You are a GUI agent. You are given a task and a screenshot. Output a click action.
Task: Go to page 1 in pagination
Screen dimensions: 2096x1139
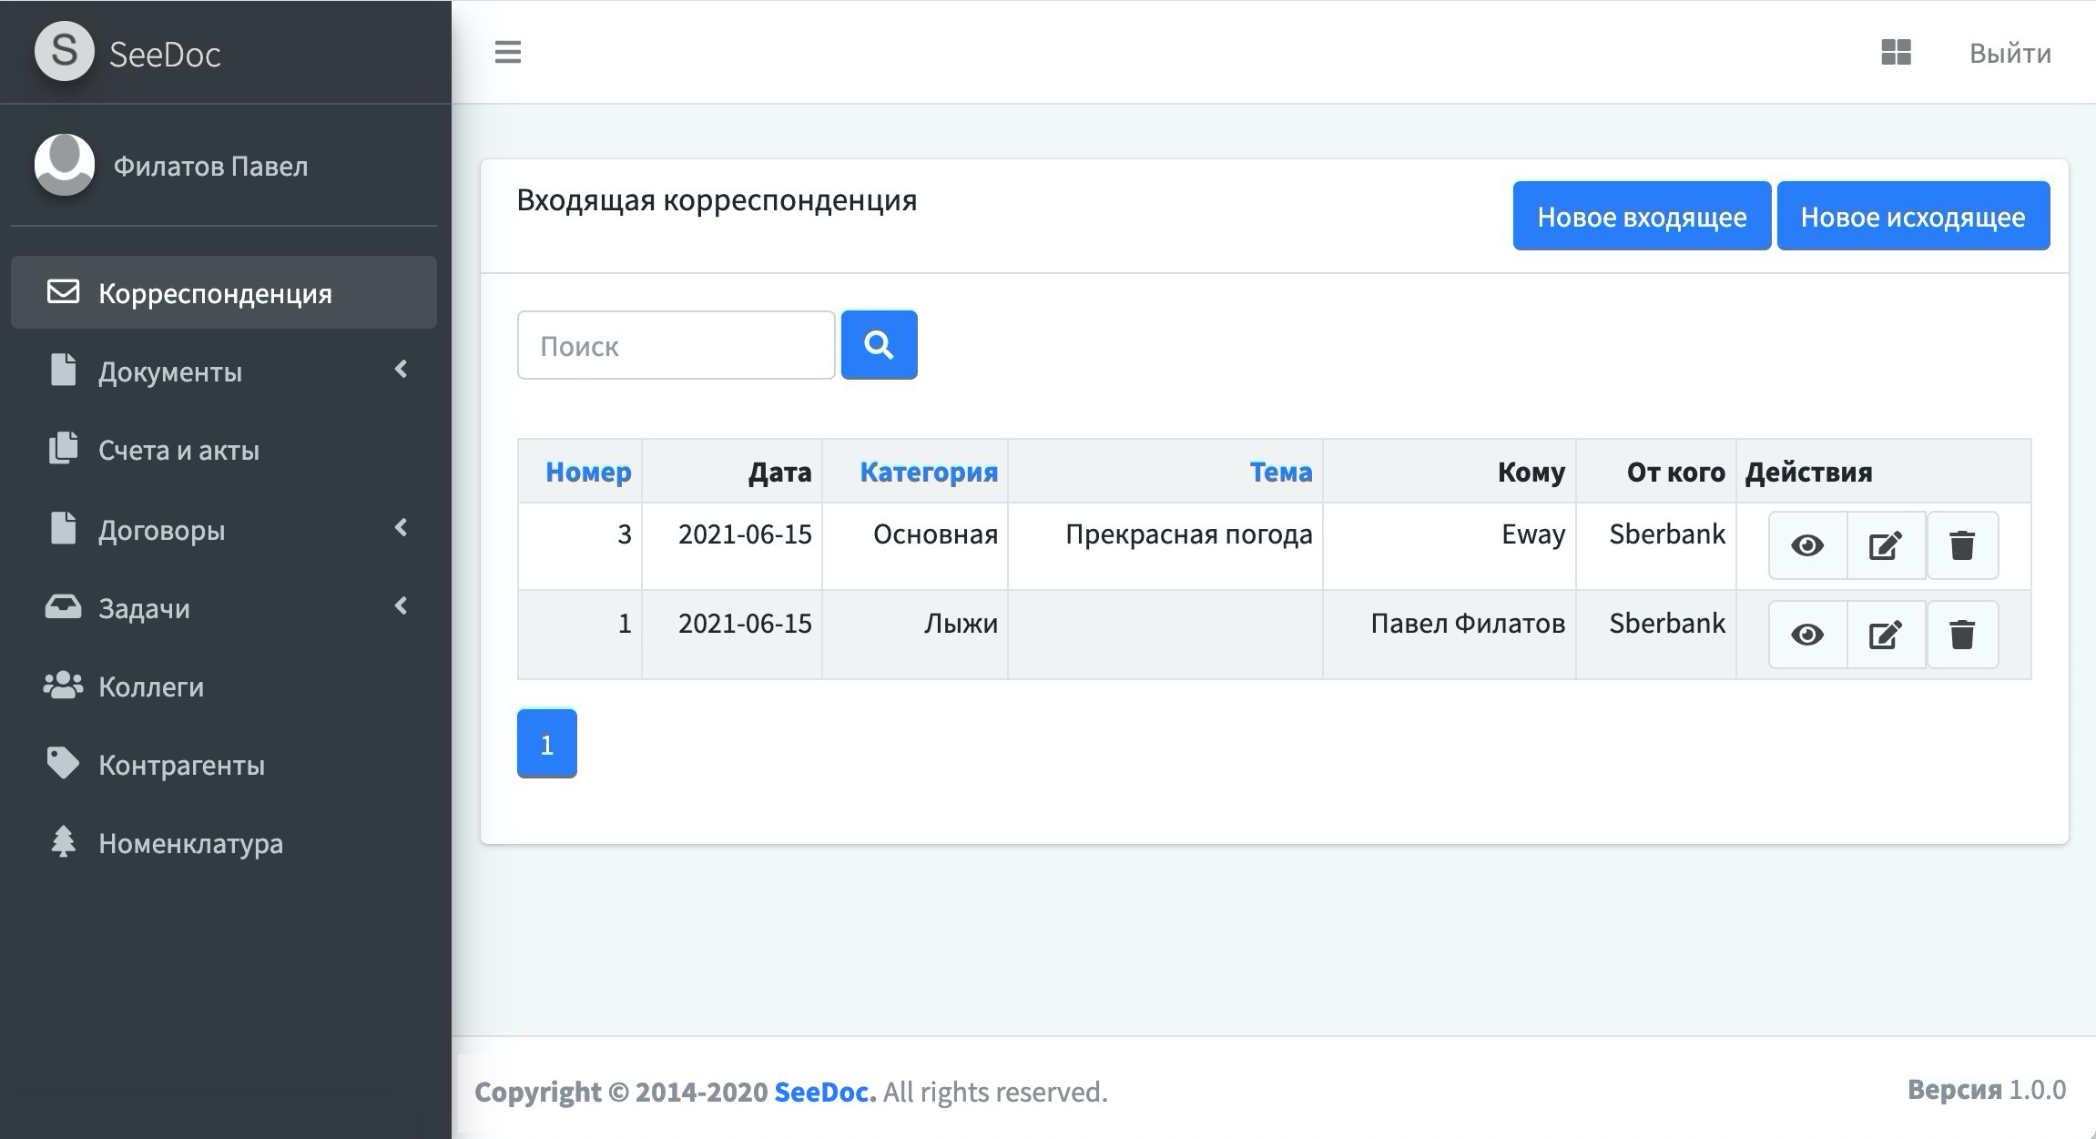[546, 744]
